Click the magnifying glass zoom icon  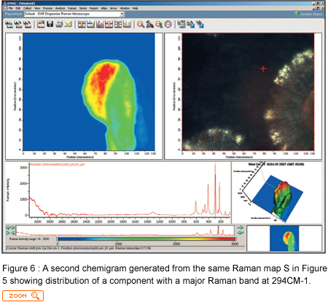pyautogui.click(x=141, y=24)
